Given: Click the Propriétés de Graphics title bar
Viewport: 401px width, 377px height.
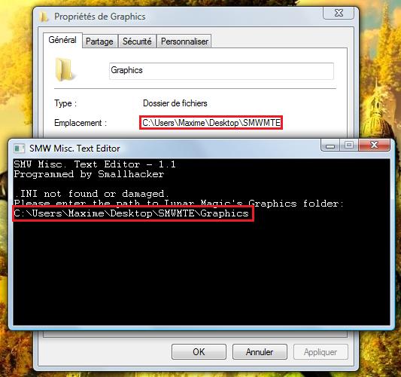Looking at the screenshot, I should coord(179,17).
